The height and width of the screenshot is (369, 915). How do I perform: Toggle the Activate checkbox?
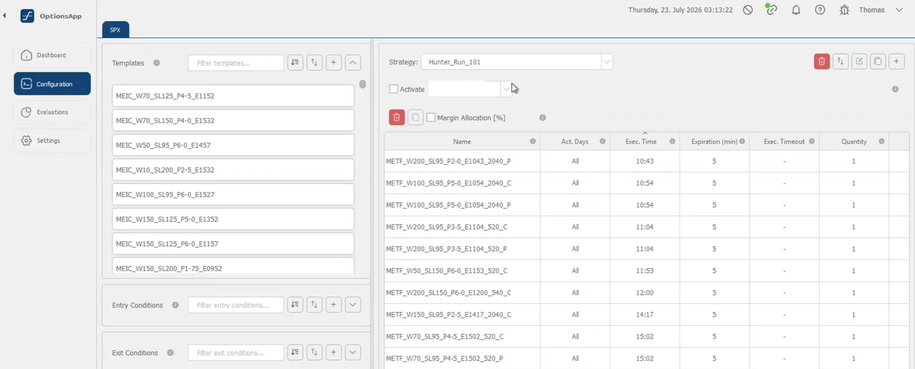pos(393,89)
